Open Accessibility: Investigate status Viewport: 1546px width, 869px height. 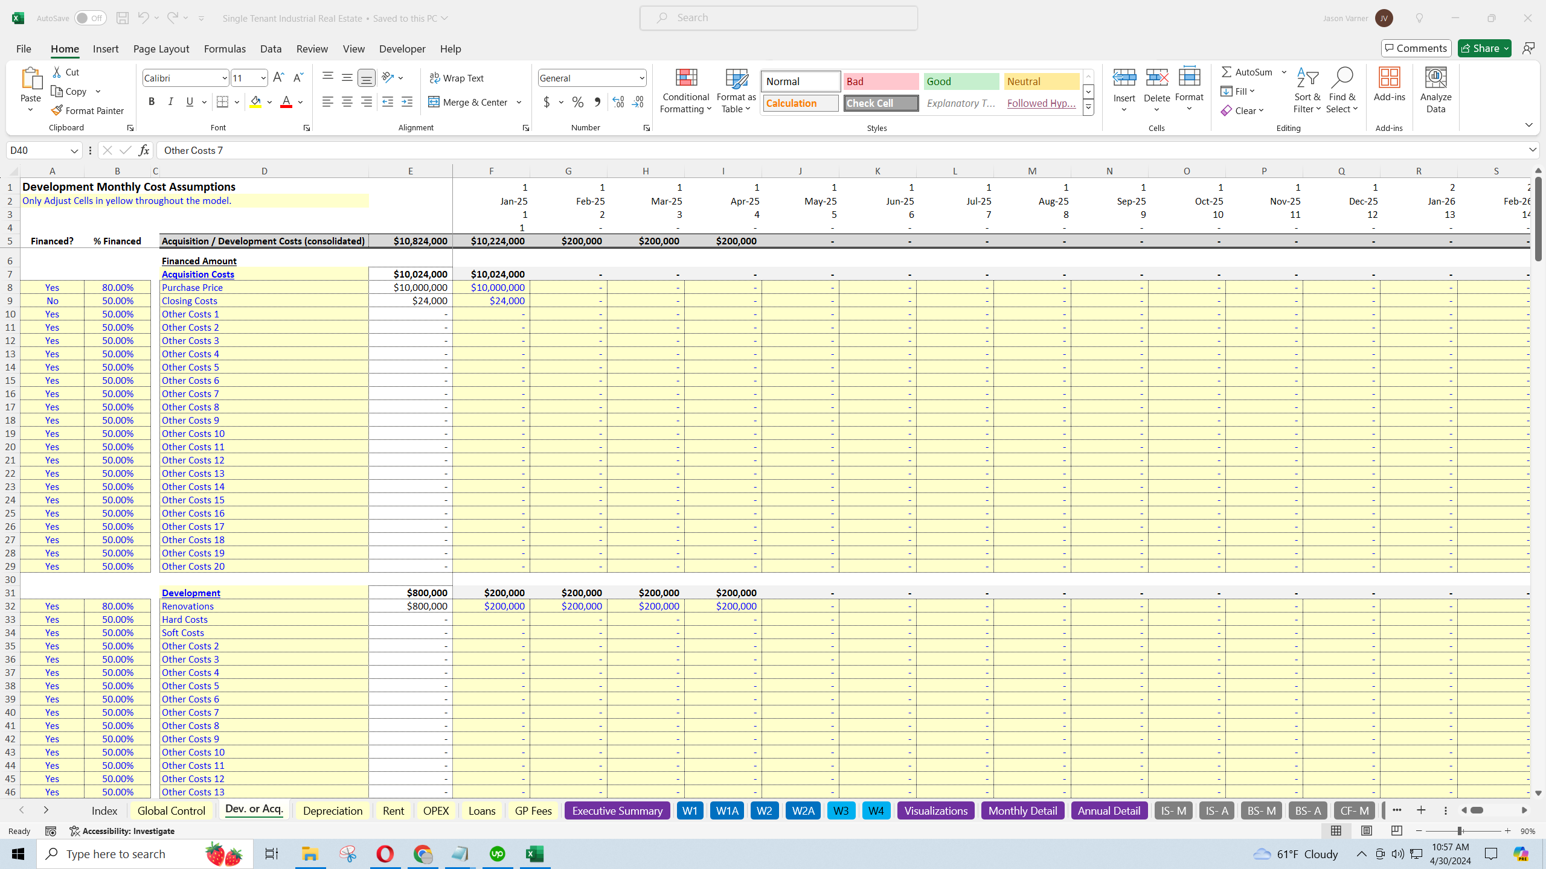pos(122,831)
